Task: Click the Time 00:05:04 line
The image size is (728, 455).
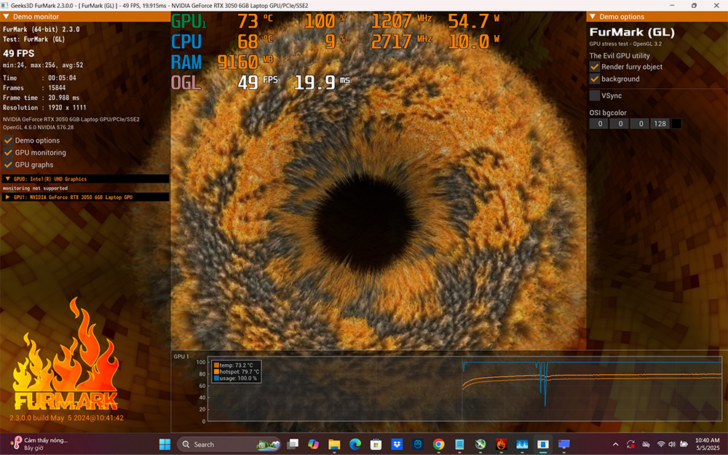Action: coord(39,78)
